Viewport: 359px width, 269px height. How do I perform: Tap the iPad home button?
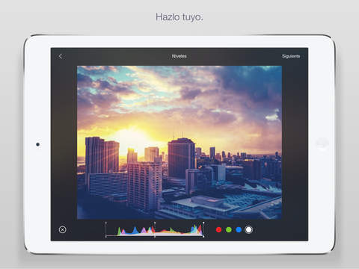322,144
